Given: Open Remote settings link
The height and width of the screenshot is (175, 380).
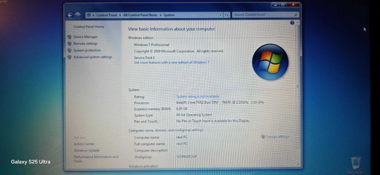Looking at the screenshot, I should pos(85,44).
